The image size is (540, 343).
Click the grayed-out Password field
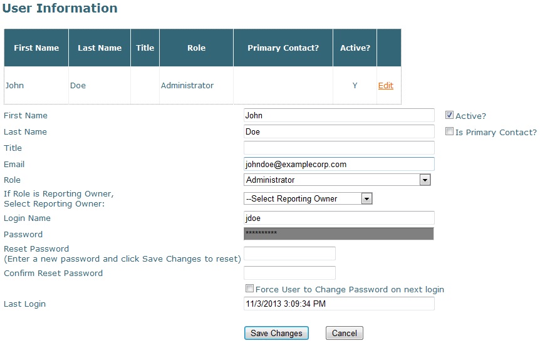pos(338,234)
